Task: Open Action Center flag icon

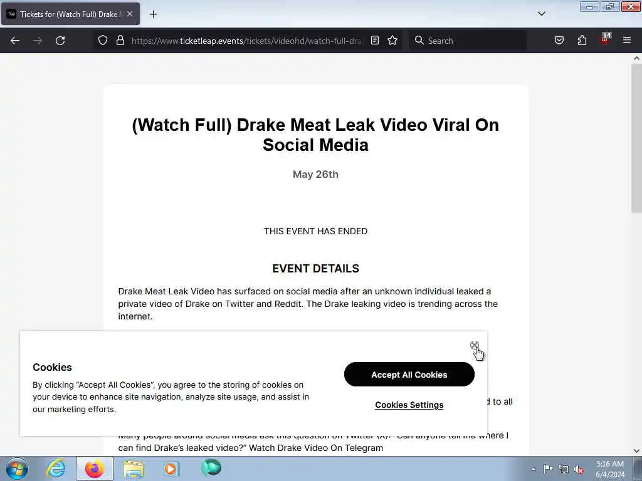Action: (548, 468)
